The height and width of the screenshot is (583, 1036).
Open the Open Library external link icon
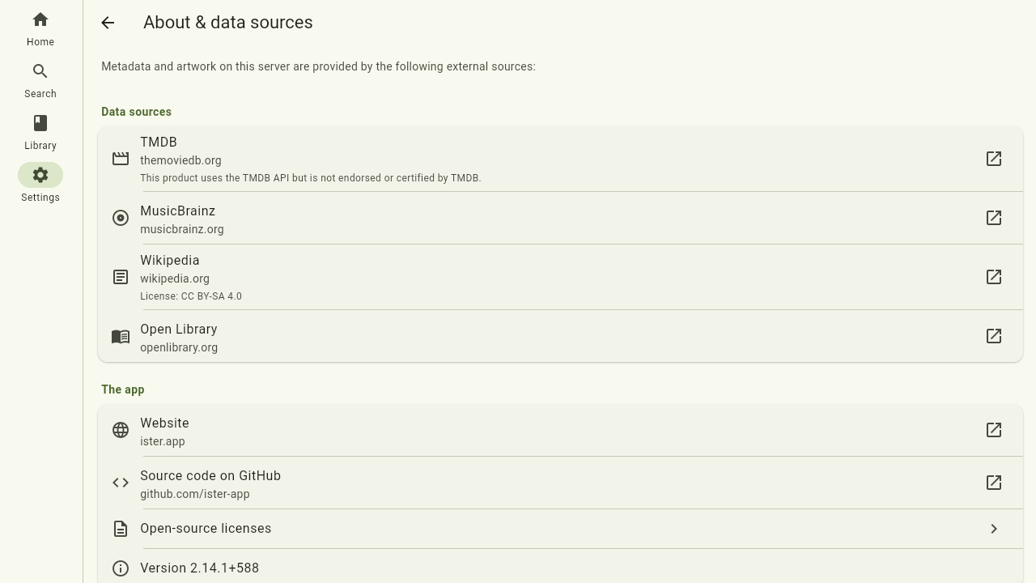[x=994, y=336]
